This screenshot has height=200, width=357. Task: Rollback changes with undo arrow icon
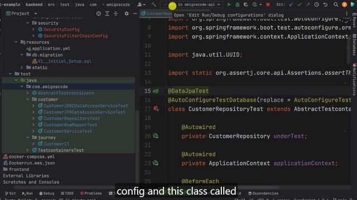coord(325,4)
